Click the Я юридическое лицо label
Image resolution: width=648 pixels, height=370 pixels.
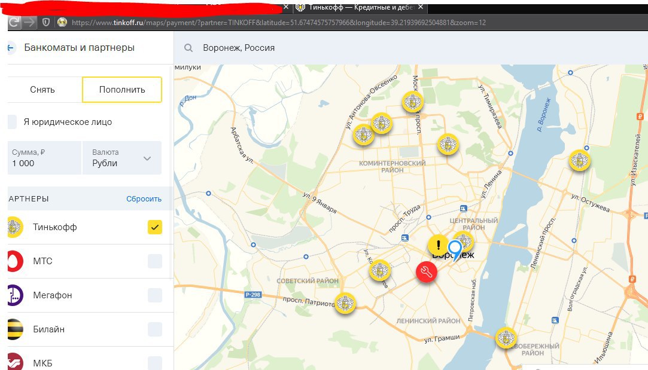click(68, 122)
